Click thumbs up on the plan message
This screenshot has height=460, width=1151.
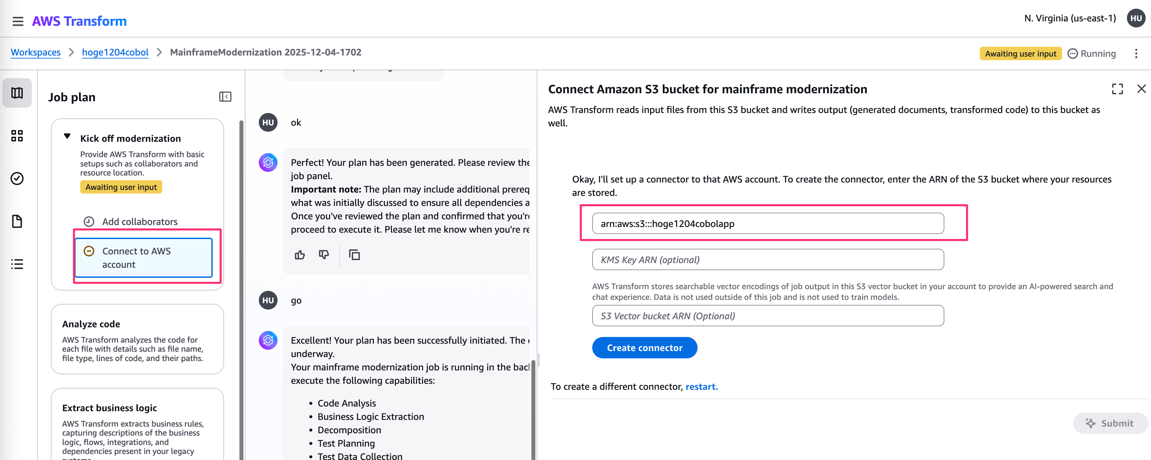[300, 255]
